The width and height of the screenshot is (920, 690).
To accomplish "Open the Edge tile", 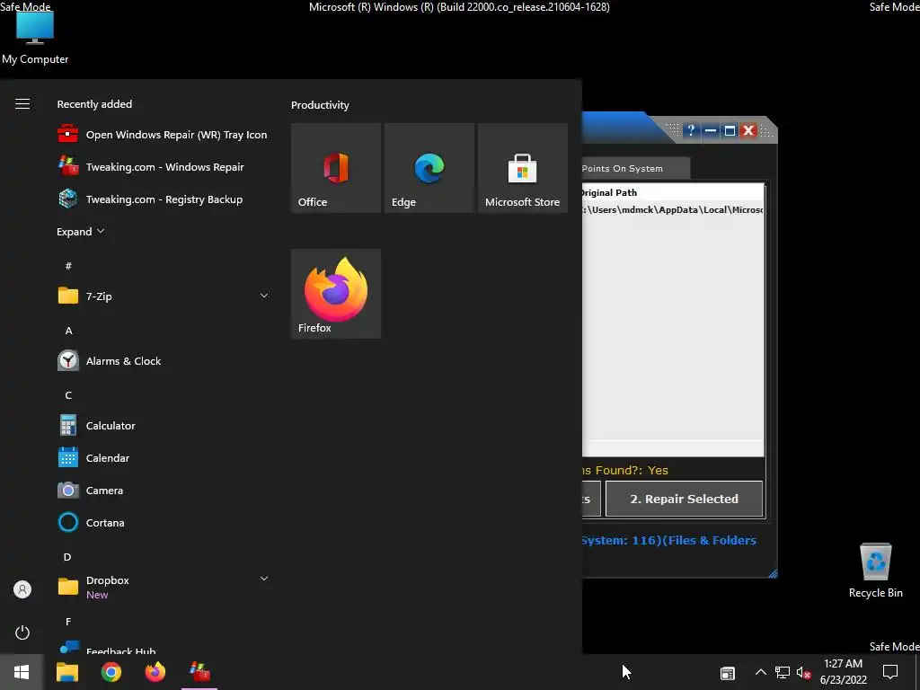I will (x=429, y=168).
